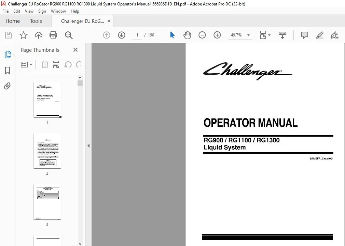Select the Highlight text pen tool
This screenshot has width=345, height=246.
319,35
